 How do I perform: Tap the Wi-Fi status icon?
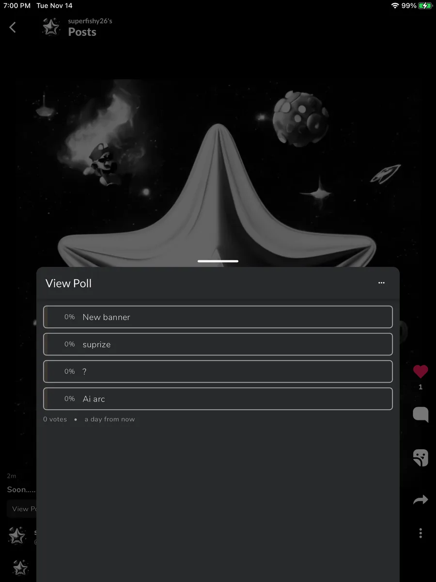[395, 6]
